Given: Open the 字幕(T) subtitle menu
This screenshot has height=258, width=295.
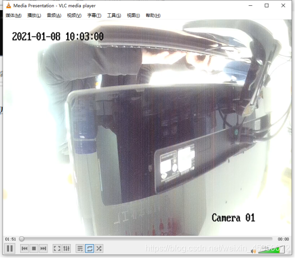Looking at the screenshot, I should point(94,15).
